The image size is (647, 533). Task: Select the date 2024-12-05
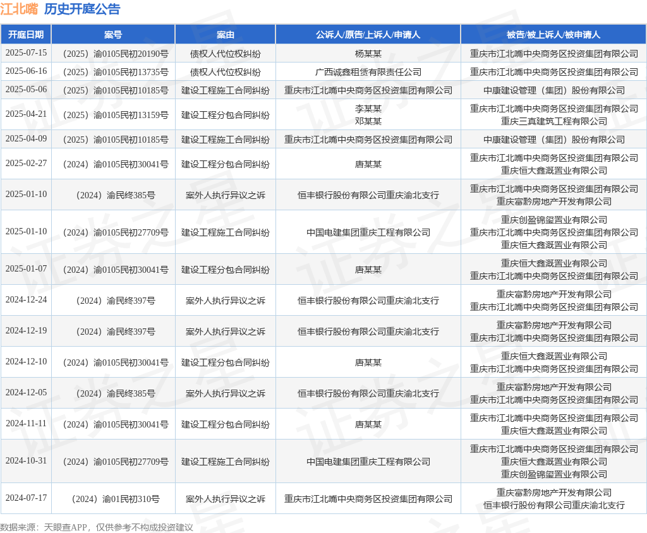(x=26, y=392)
